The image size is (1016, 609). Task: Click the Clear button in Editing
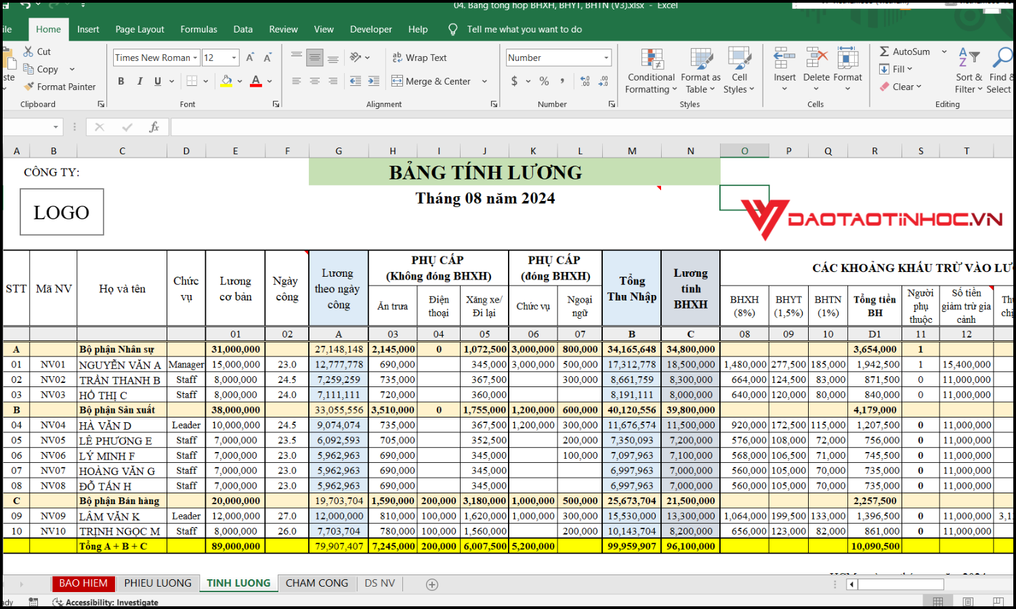coord(901,87)
